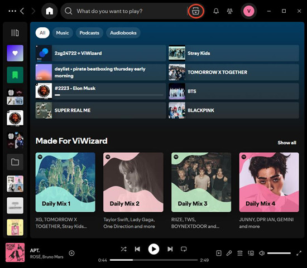Open 2zg24722 + ViWizard blend
The width and height of the screenshot is (307, 268).
pos(100,53)
